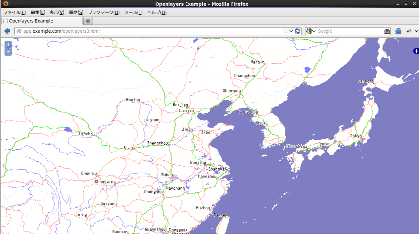Expand the layer switcher plus button
The height and width of the screenshot is (234, 419).
416,51
